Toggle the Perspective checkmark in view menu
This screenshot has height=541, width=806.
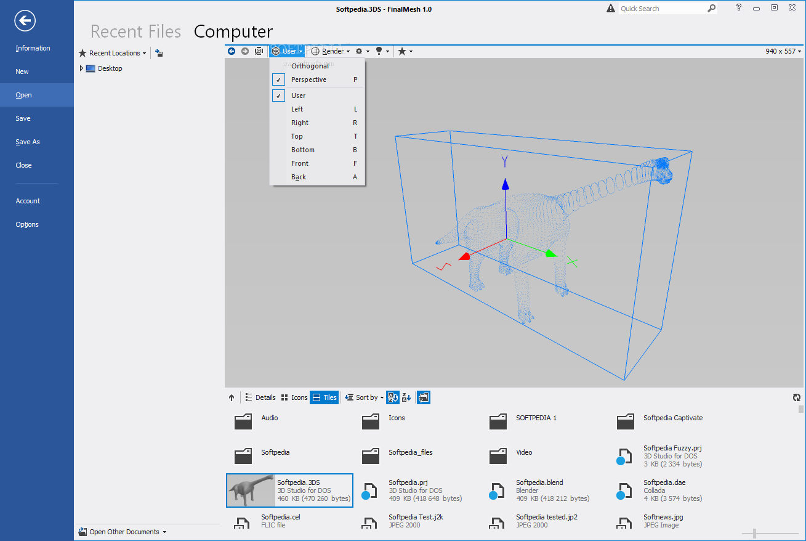coord(278,79)
